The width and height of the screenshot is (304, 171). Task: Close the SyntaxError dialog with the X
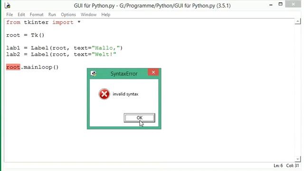pyautogui.click(x=153, y=72)
